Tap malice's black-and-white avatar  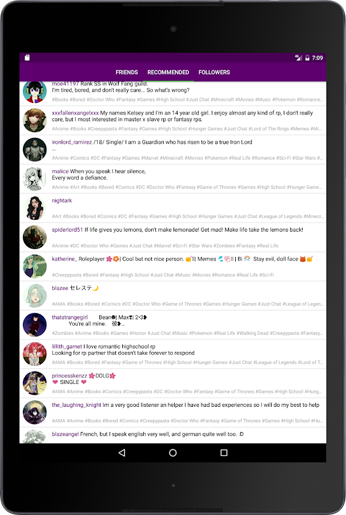point(35,179)
